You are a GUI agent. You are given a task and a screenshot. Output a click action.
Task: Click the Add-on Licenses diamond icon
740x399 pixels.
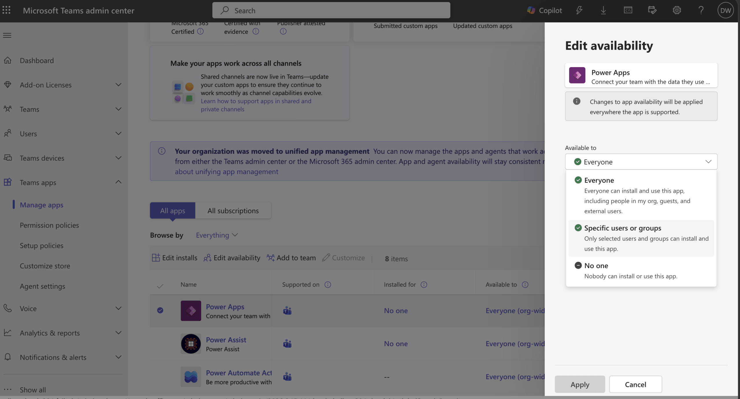point(8,85)
